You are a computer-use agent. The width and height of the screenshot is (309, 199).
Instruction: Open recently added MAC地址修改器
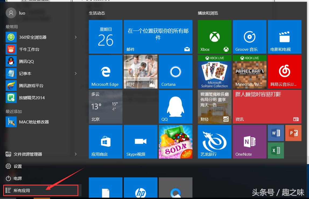click(x=41, y=122)
